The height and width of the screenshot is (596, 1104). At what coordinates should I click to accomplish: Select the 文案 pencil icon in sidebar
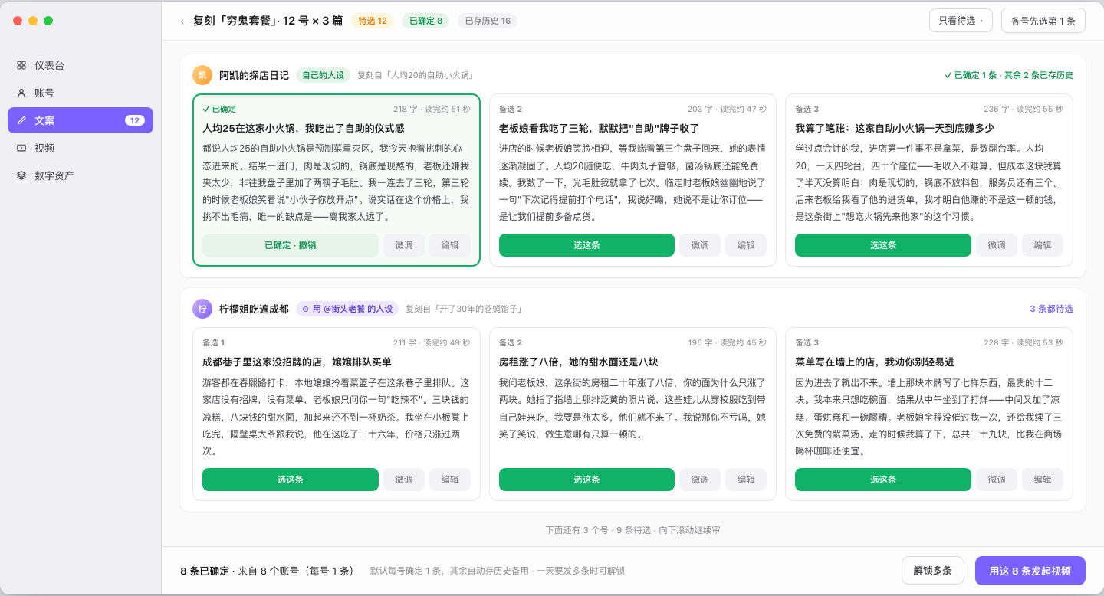coord(21,120)
